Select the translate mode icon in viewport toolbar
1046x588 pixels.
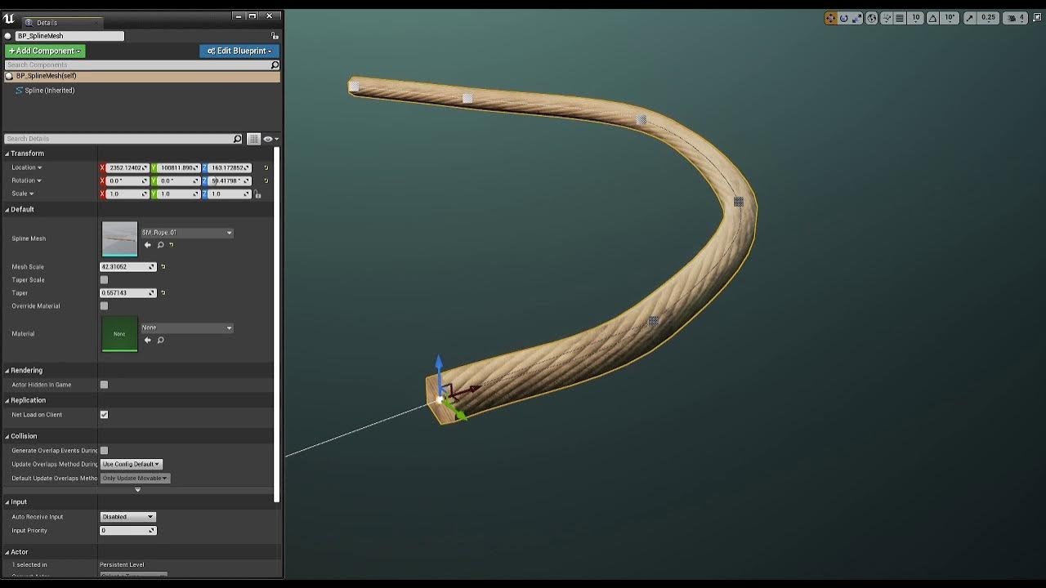tap(830, 18)
